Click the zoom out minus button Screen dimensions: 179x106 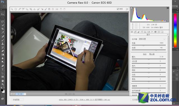(x=12, y=94)
